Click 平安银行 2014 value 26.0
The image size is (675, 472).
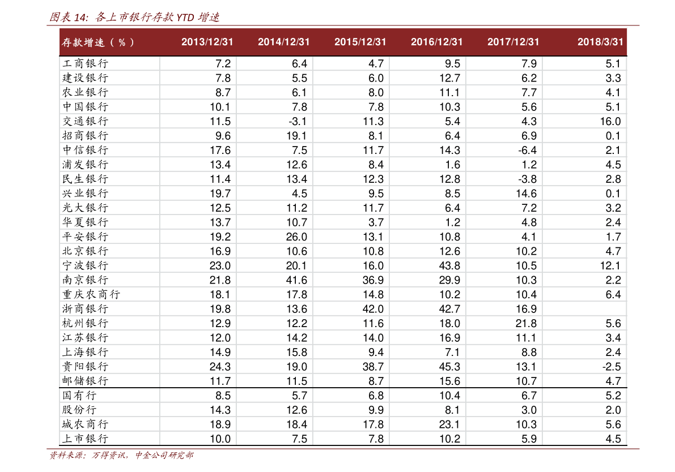click(x=296, y=237)
